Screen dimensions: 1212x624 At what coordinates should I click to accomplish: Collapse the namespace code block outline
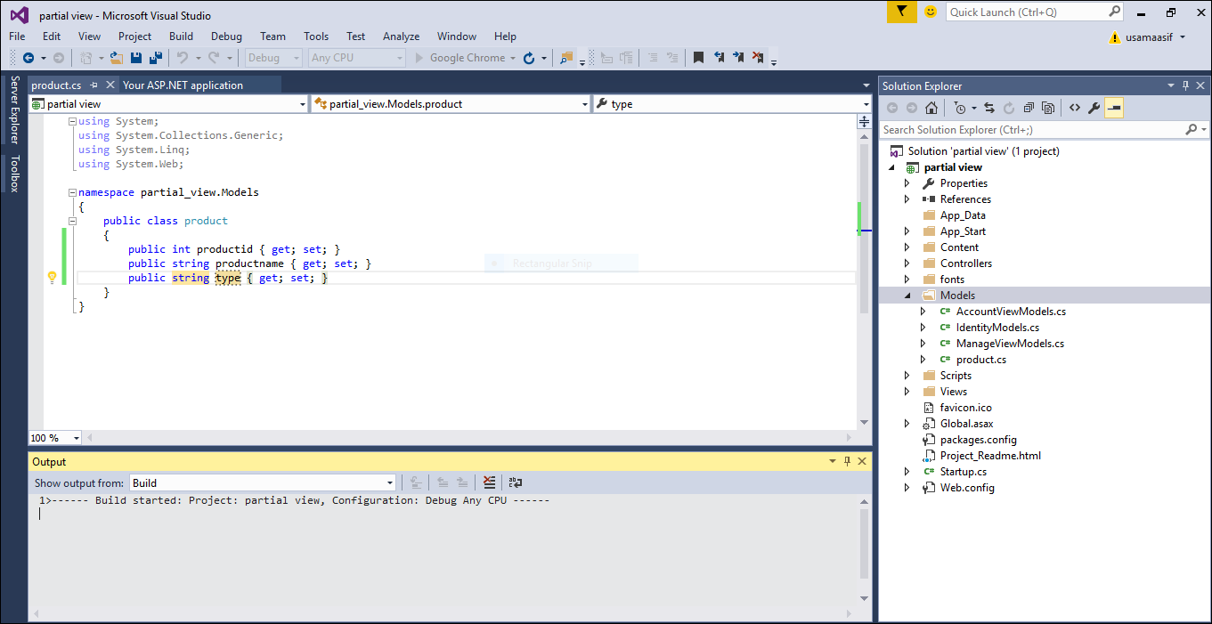tap(72, 192)
